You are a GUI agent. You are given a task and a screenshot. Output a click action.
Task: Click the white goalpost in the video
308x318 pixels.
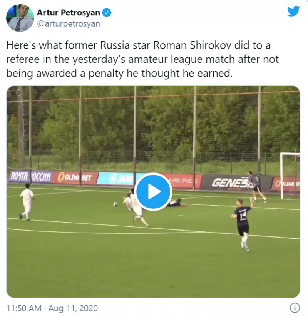point(289,176)
